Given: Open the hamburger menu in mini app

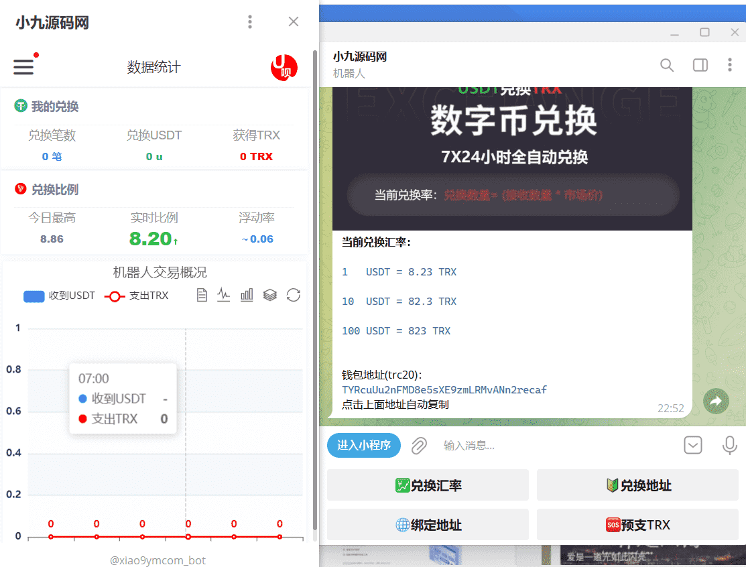Looking at the screenshot, I should coord(23,66).
